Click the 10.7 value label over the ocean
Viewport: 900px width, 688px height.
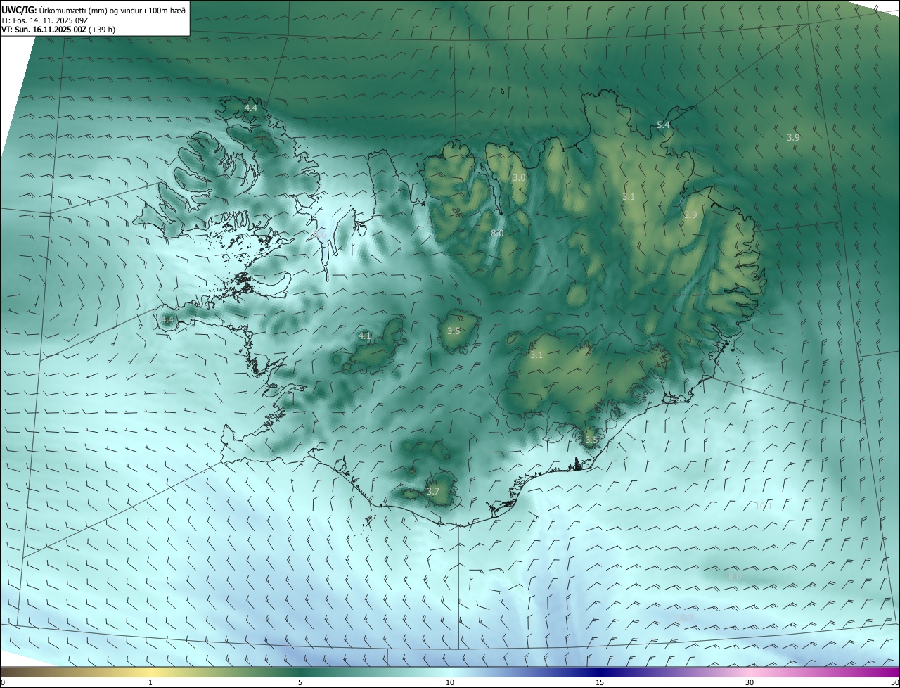pyautogui.click(x=685, y=618)
